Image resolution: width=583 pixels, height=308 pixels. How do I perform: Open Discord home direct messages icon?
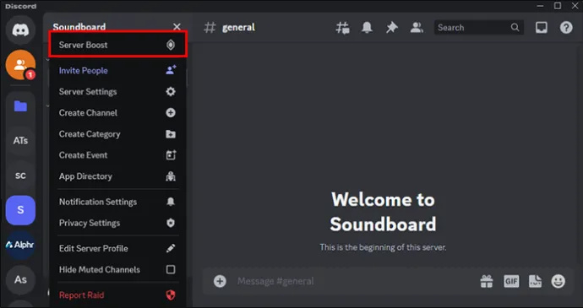coord(20,30)
